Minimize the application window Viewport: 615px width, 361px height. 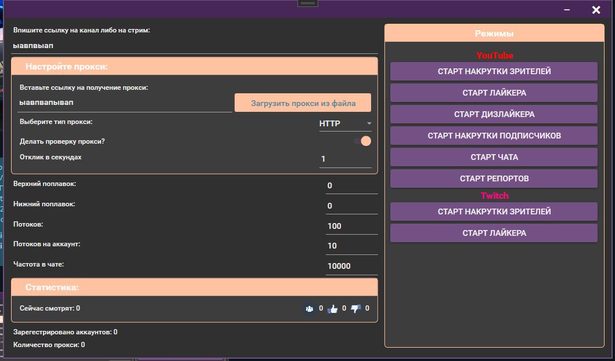(567, 10)
